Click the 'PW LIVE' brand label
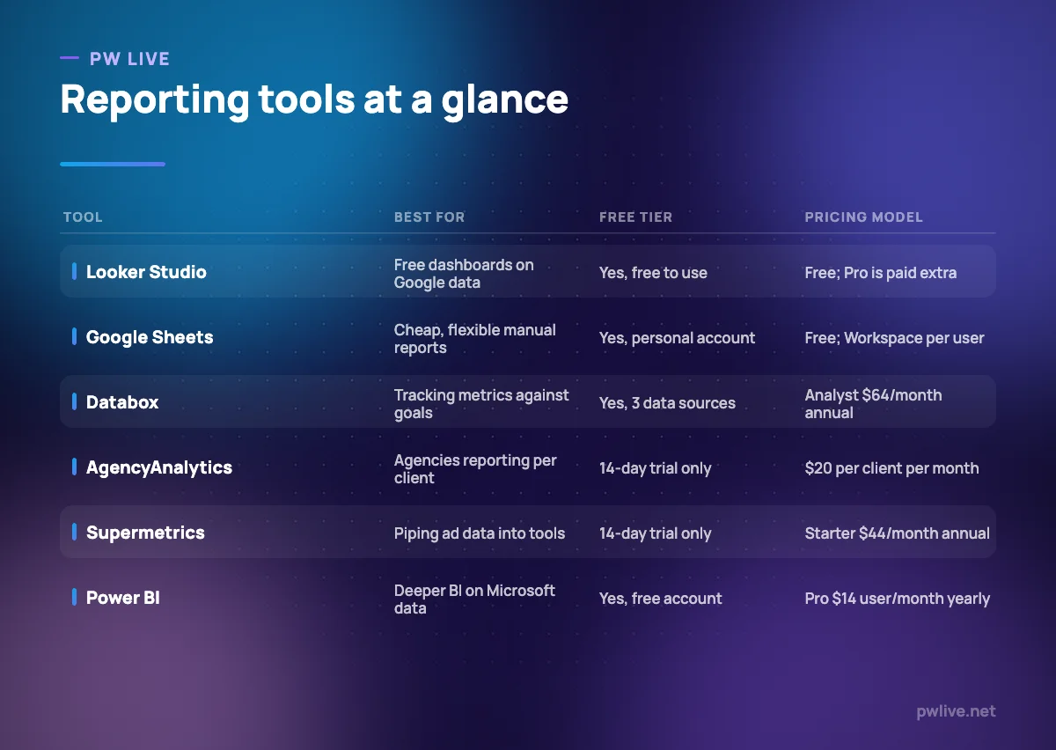The height and width of the screenshot is (750, 1056). click(129, 59)
